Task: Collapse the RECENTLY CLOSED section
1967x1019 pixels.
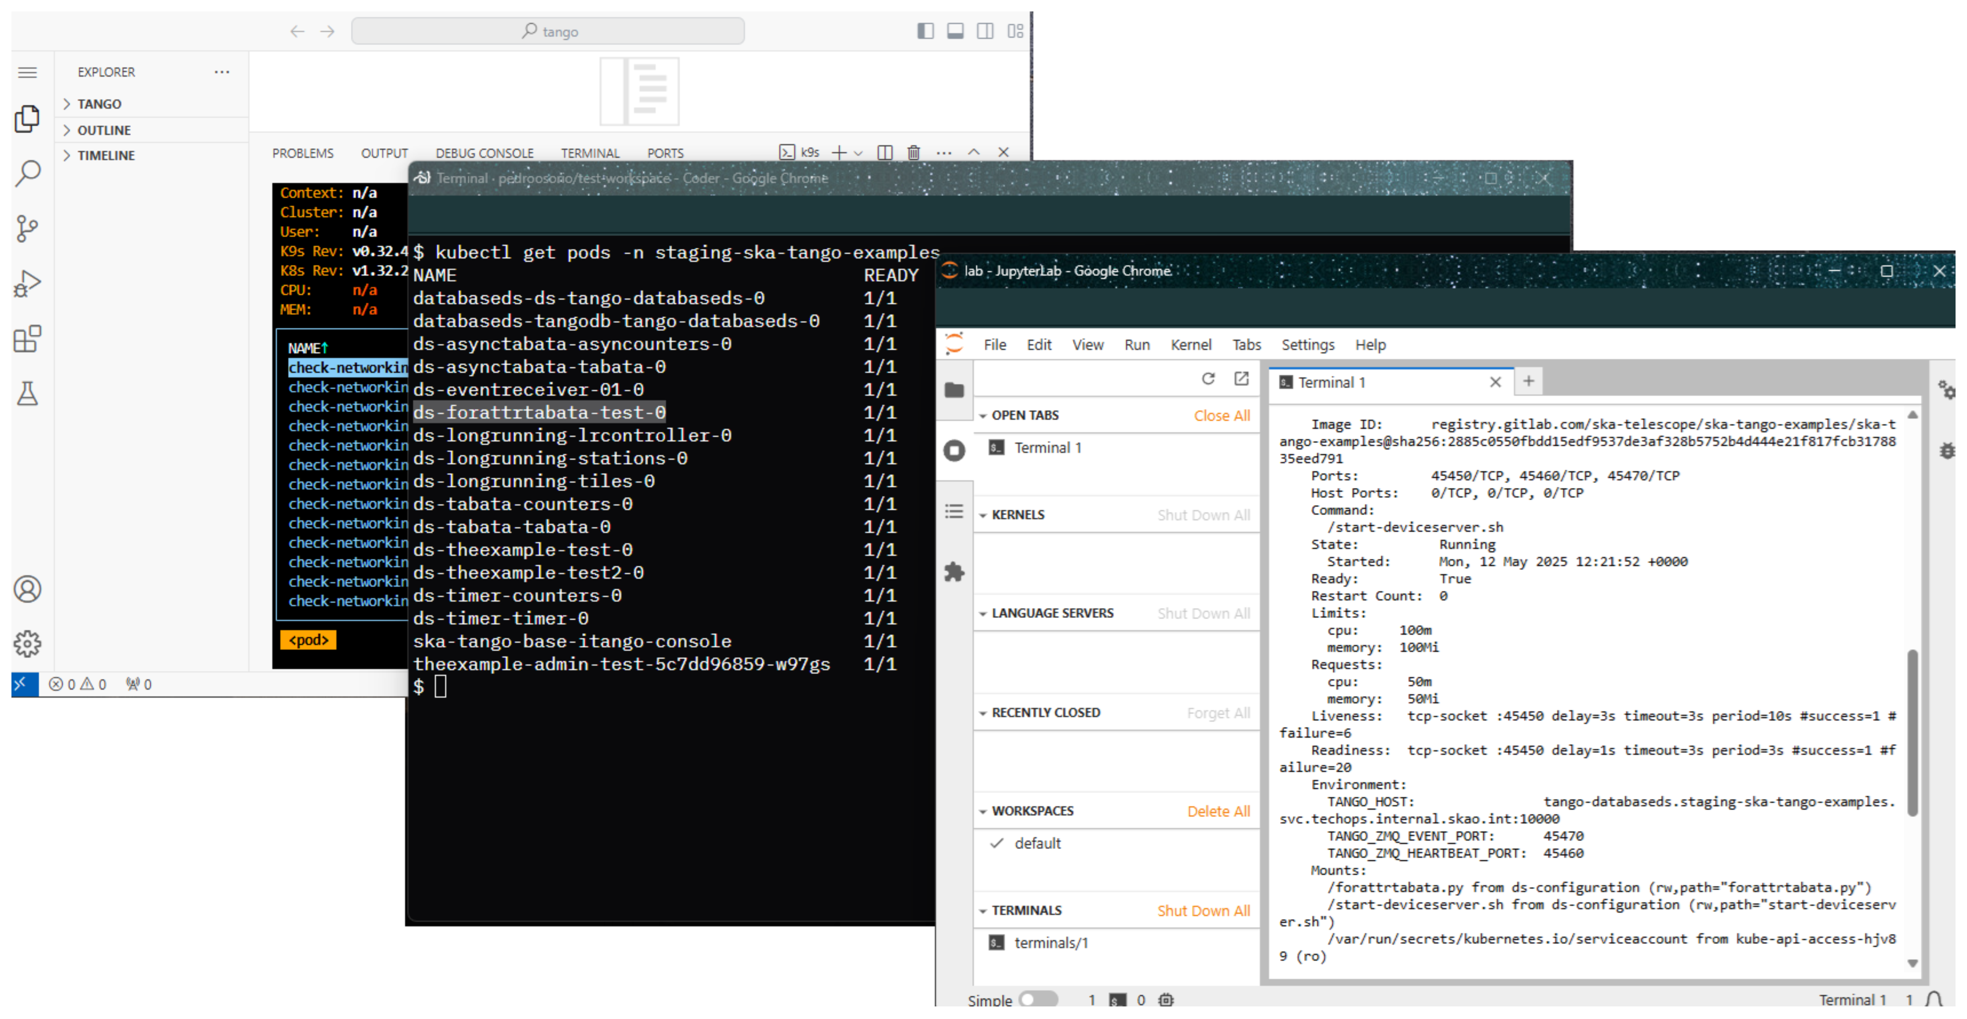Action: [x=983, y=713]
